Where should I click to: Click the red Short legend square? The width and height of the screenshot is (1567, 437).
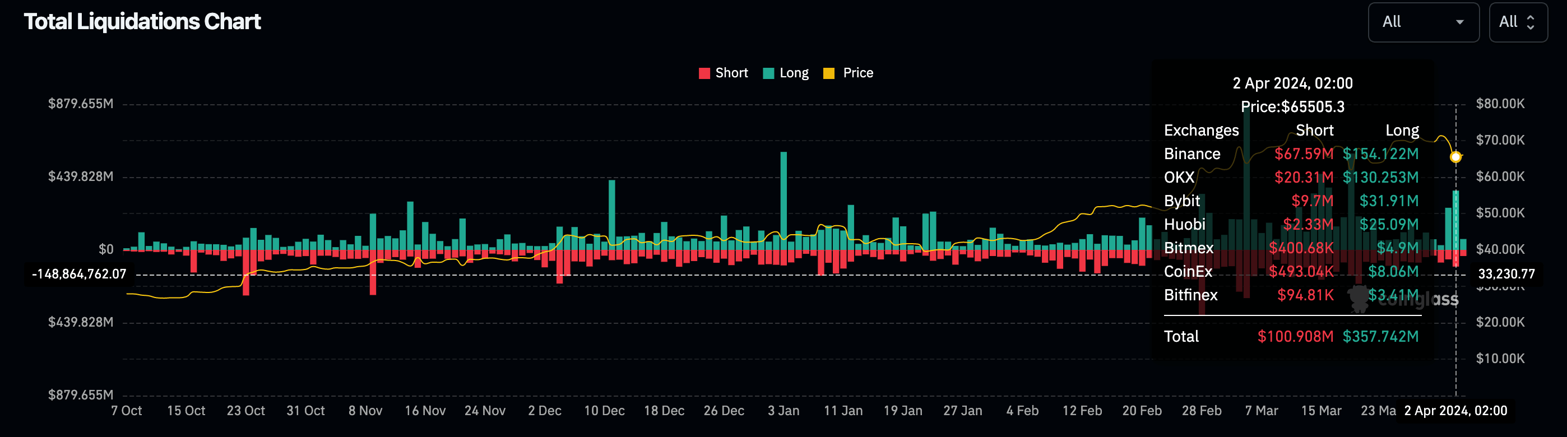704,73
